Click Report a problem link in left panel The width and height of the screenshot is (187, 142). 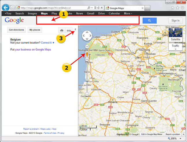click(x=31, y=129)
